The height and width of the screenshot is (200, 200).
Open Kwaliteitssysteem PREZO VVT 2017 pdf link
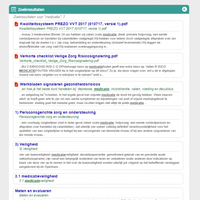(x=74, y=24)
